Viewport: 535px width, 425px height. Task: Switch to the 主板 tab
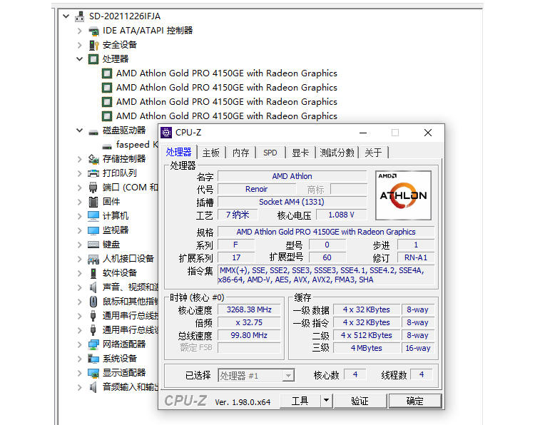pos(210,153)
